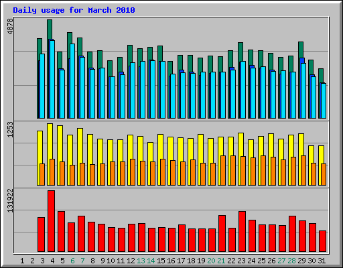Click the cyan bar above day 31
This screenshot has width=343, height=268.
[x=324, y=100]
